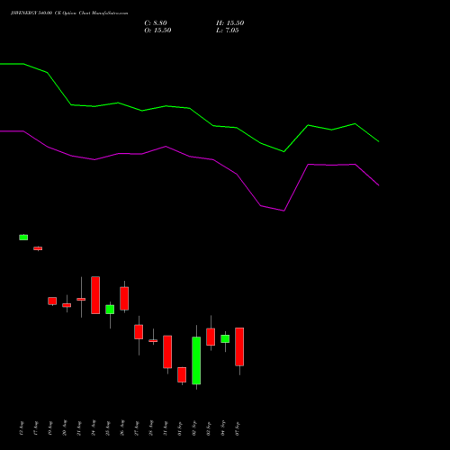The width and height of the screenshot is (450, 450).
Task: Click the green upper band line
Action: click(x=190, y=108)
